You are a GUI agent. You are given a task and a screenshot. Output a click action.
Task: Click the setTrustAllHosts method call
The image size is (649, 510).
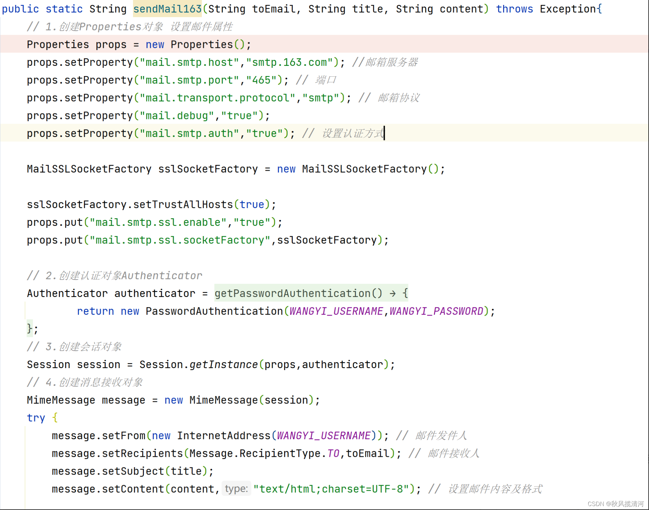(x=183, y=205)
